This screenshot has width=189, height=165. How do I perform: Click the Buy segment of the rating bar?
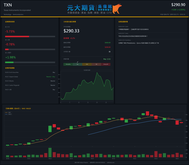pos(77,64)
